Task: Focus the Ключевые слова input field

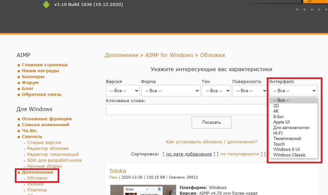Action: point(188,110)
